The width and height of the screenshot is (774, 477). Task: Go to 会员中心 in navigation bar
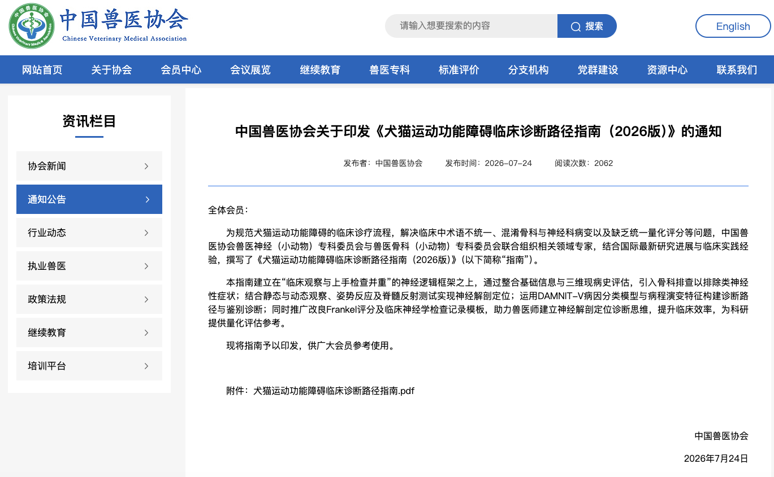181,70
